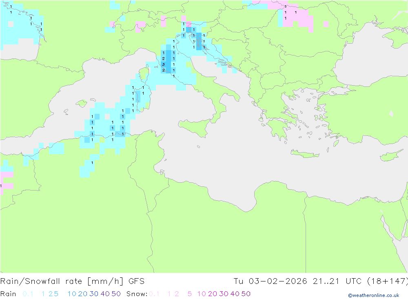
Task: Pick rain legend value 30
Action: (94, 294)
